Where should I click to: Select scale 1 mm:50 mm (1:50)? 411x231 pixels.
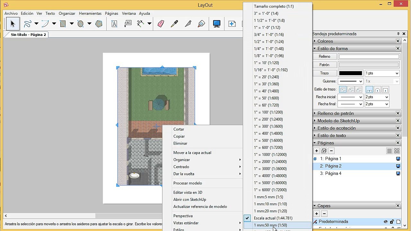pos(277,225)
